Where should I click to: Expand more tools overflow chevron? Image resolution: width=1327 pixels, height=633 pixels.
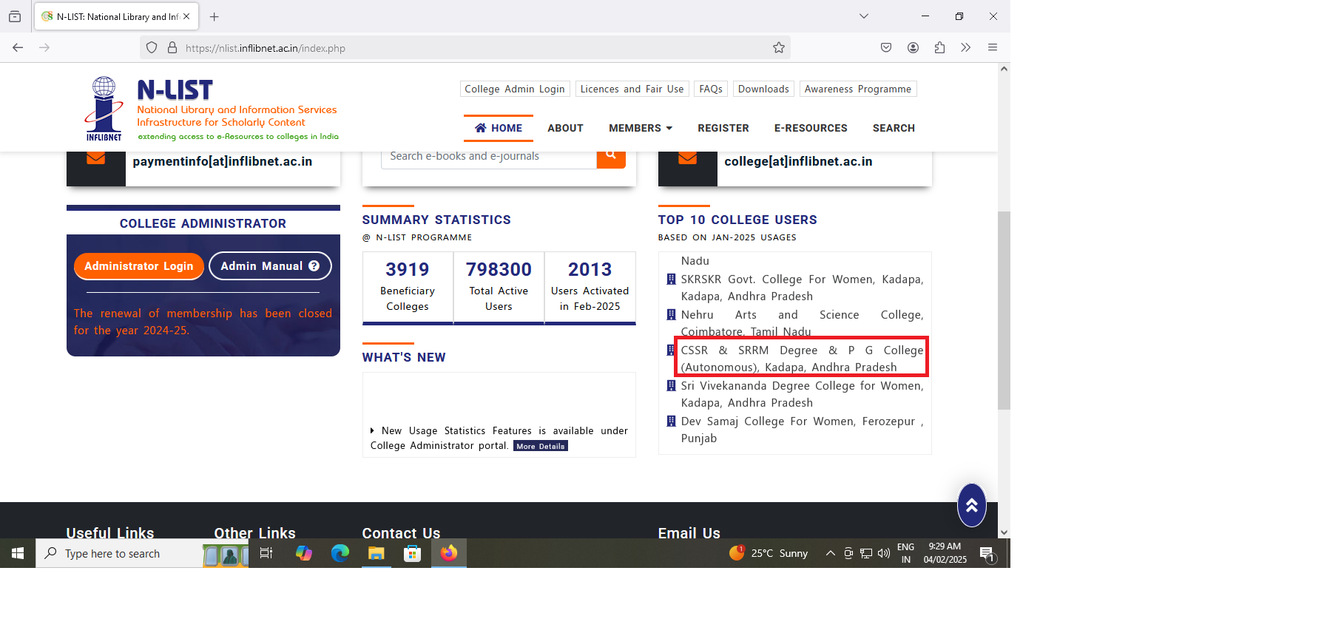pos(965,48)
